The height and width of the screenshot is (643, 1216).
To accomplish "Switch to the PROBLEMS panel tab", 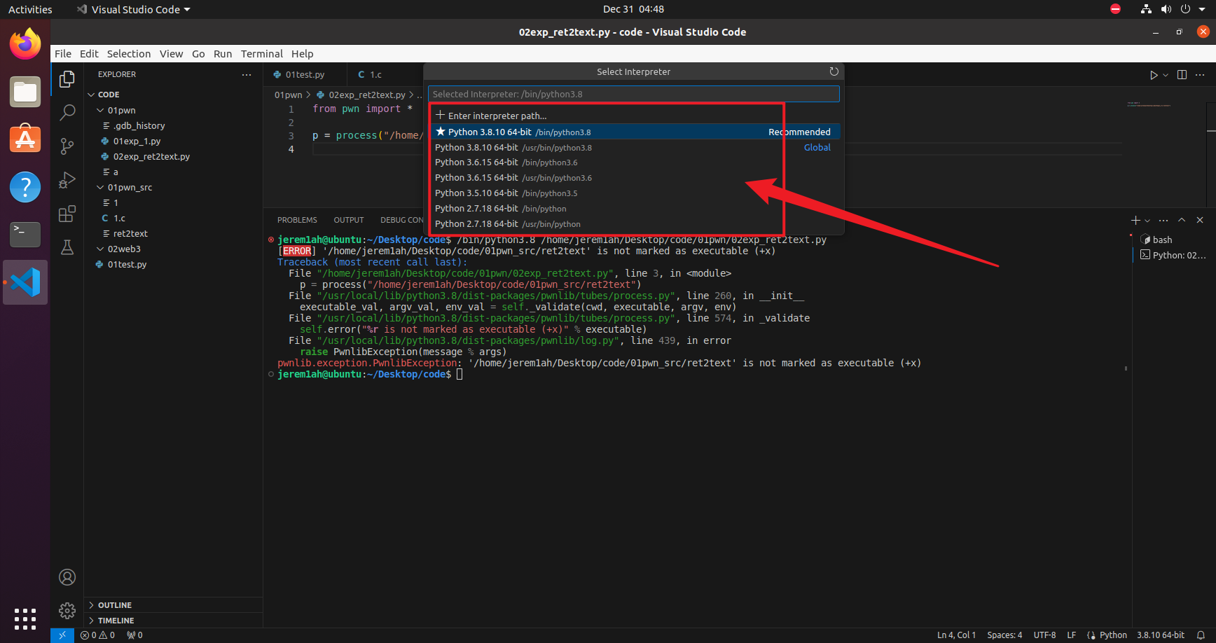I will 297,220.
